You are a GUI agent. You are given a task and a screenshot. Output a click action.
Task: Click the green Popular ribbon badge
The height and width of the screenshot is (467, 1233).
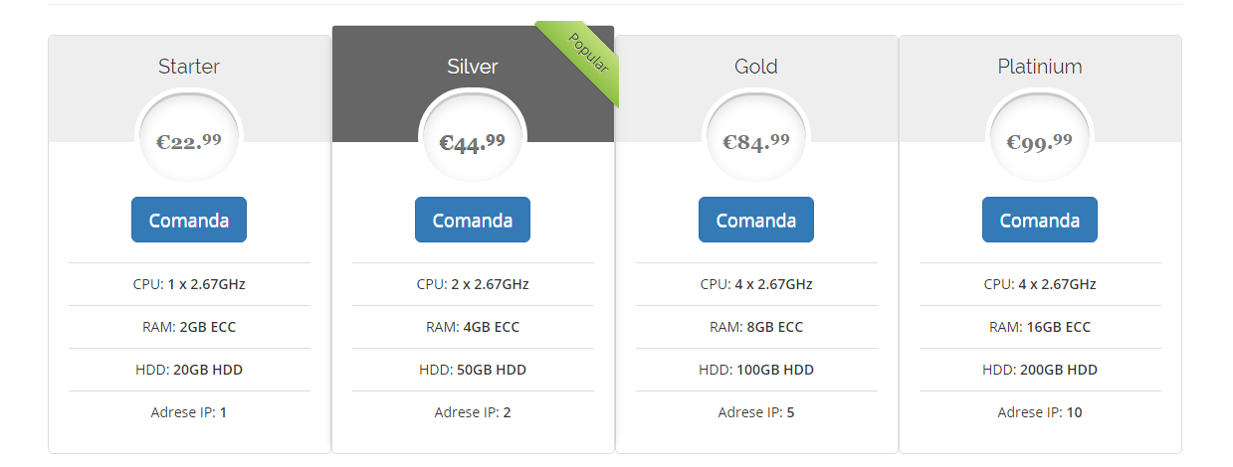(x=584, y=58)
